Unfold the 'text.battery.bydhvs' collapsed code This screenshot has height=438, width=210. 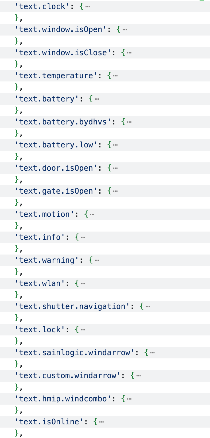[x=129, y=122]
